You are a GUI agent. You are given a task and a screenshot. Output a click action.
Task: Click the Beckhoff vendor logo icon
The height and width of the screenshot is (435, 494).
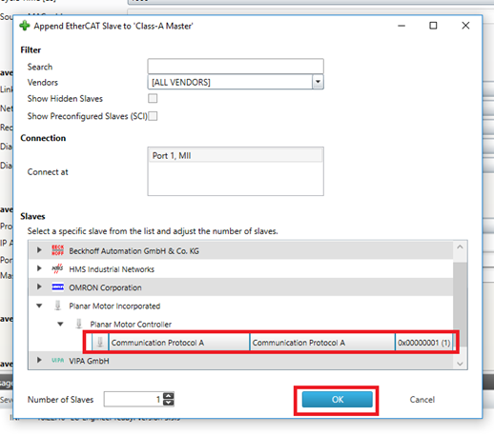click(57, 250)
